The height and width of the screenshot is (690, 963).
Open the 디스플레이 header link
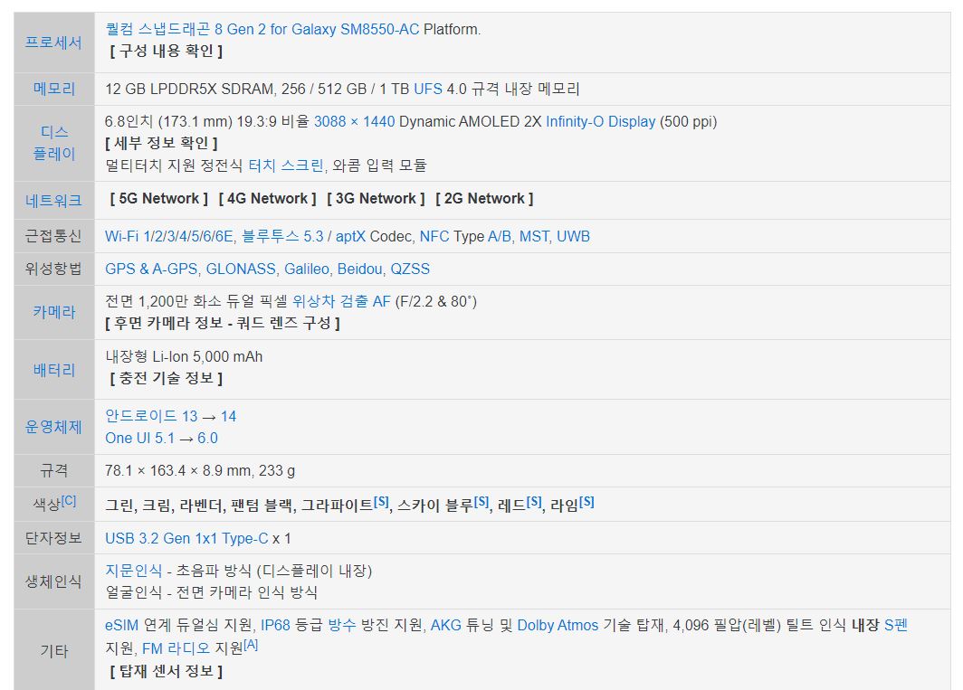[x=54, y=143]
